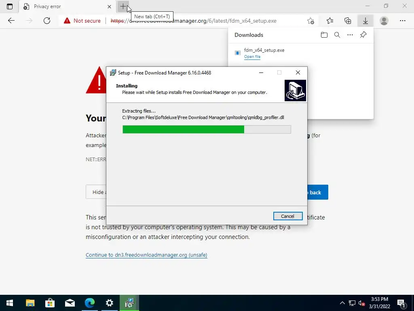Open the Windows Start menu
The height and width of the screenshot is (311, 414).
[10, 303]
